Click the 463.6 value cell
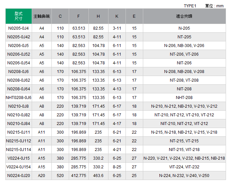Viewport: 230px width, 184px height. pos(98,176)
